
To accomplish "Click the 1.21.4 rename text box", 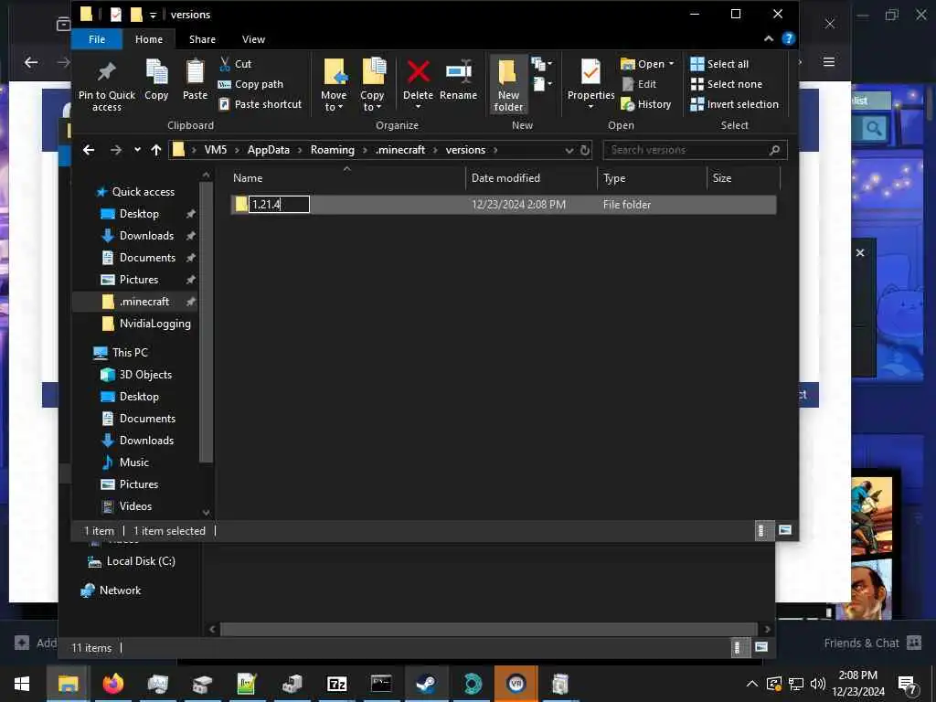I will (x=279, y=204).
